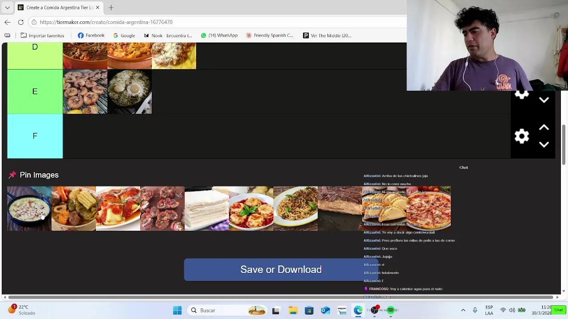Viewport: 568px width, 319px height.
Task: Click the green tier E label
Action: pyautogui.click(x=35, y=92)
